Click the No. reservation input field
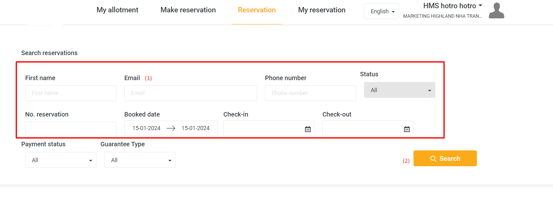553x202 pixels. click(71, 129)
